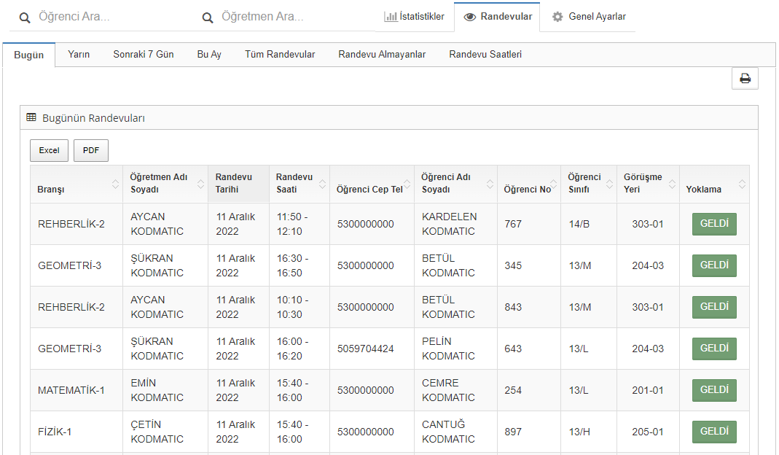This screenshot has width=779, height=455.
Task: Export table with Excel button
Action: click(49, 150)
